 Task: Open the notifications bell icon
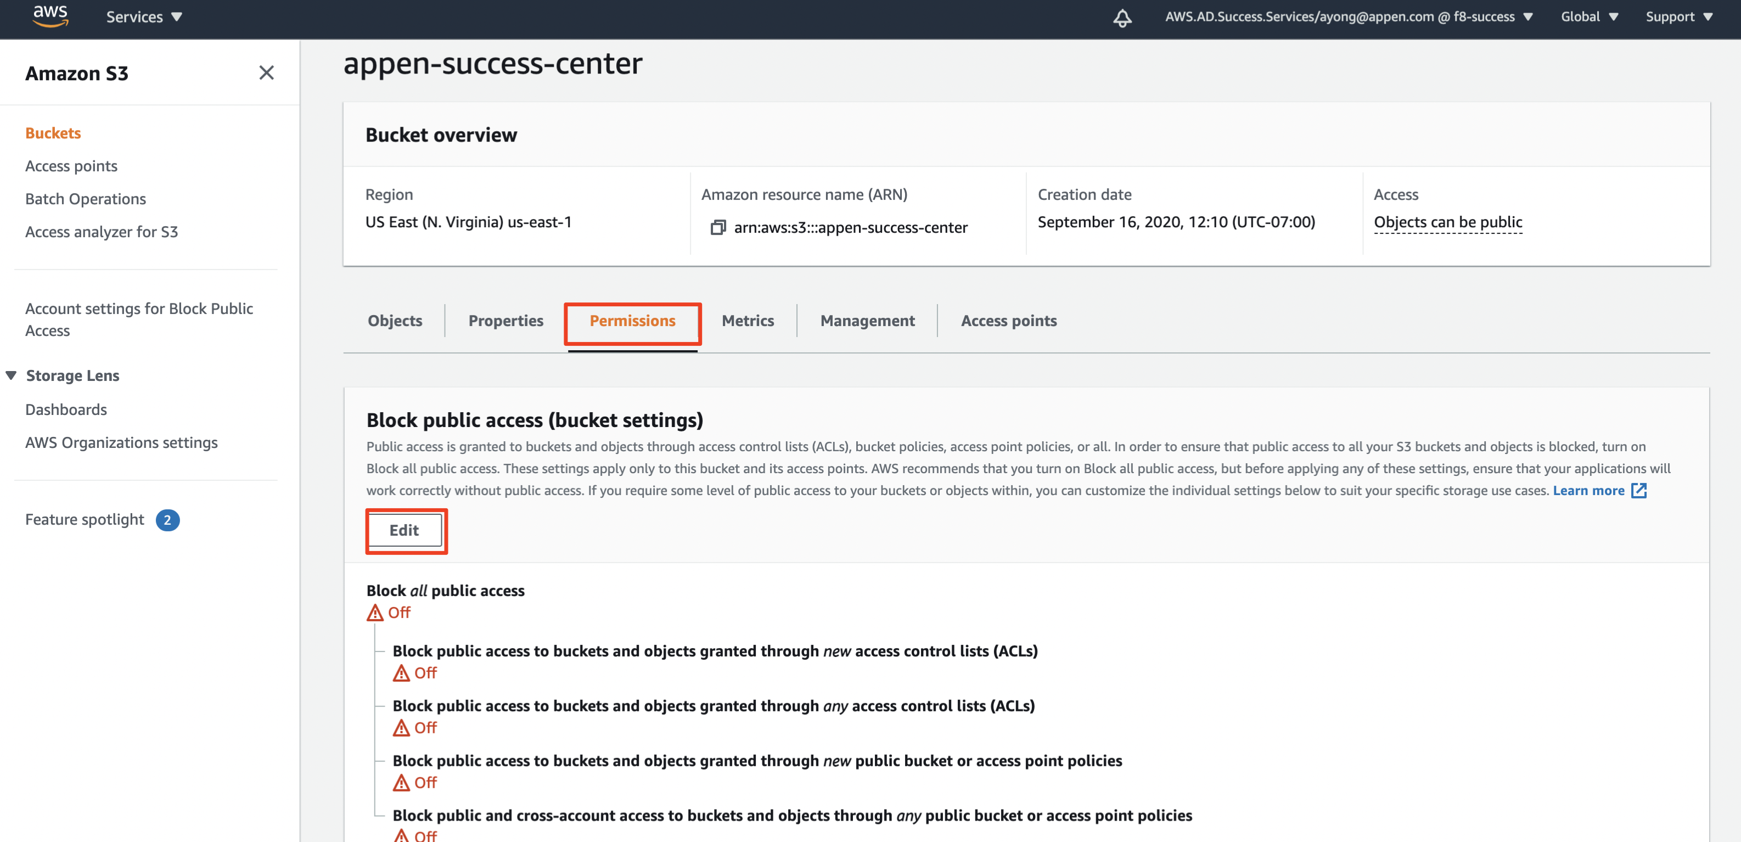[1122, 18]
